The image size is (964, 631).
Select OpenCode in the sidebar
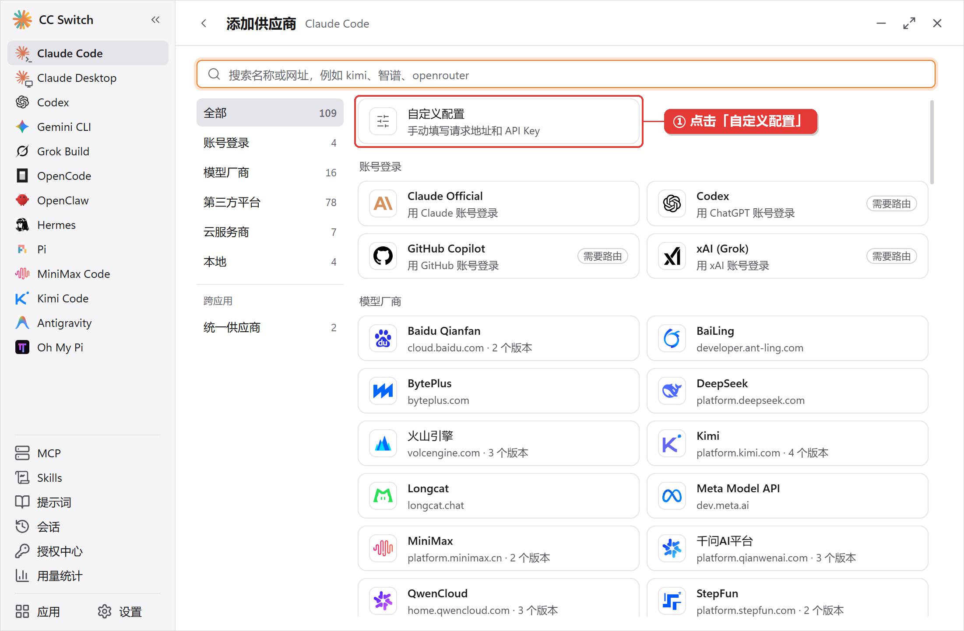[x=88, y=176]
